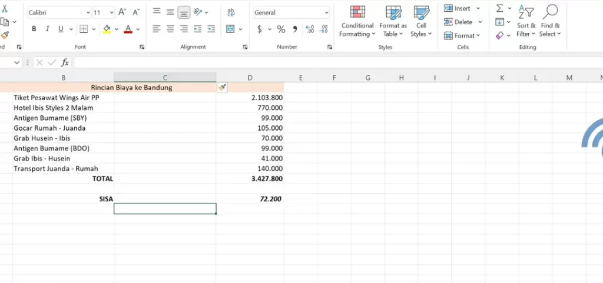The width and height of the screenshot is (603, 283).
Task: Click the Insert Function fx icon
Action: [x=65, y=62]
